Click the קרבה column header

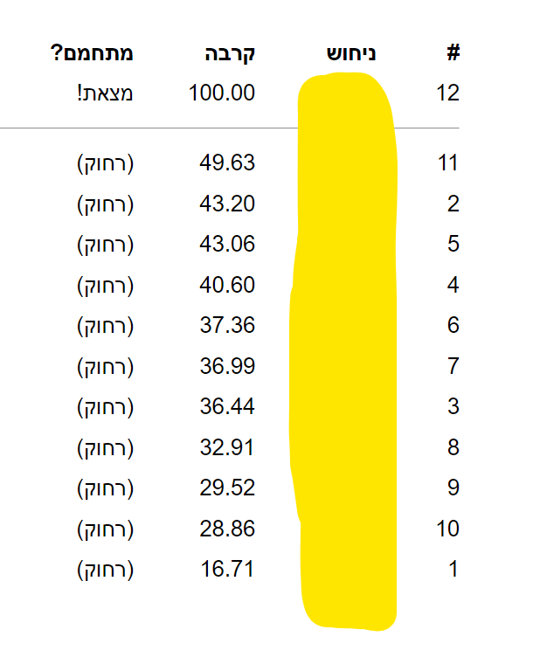click(229, 53)
